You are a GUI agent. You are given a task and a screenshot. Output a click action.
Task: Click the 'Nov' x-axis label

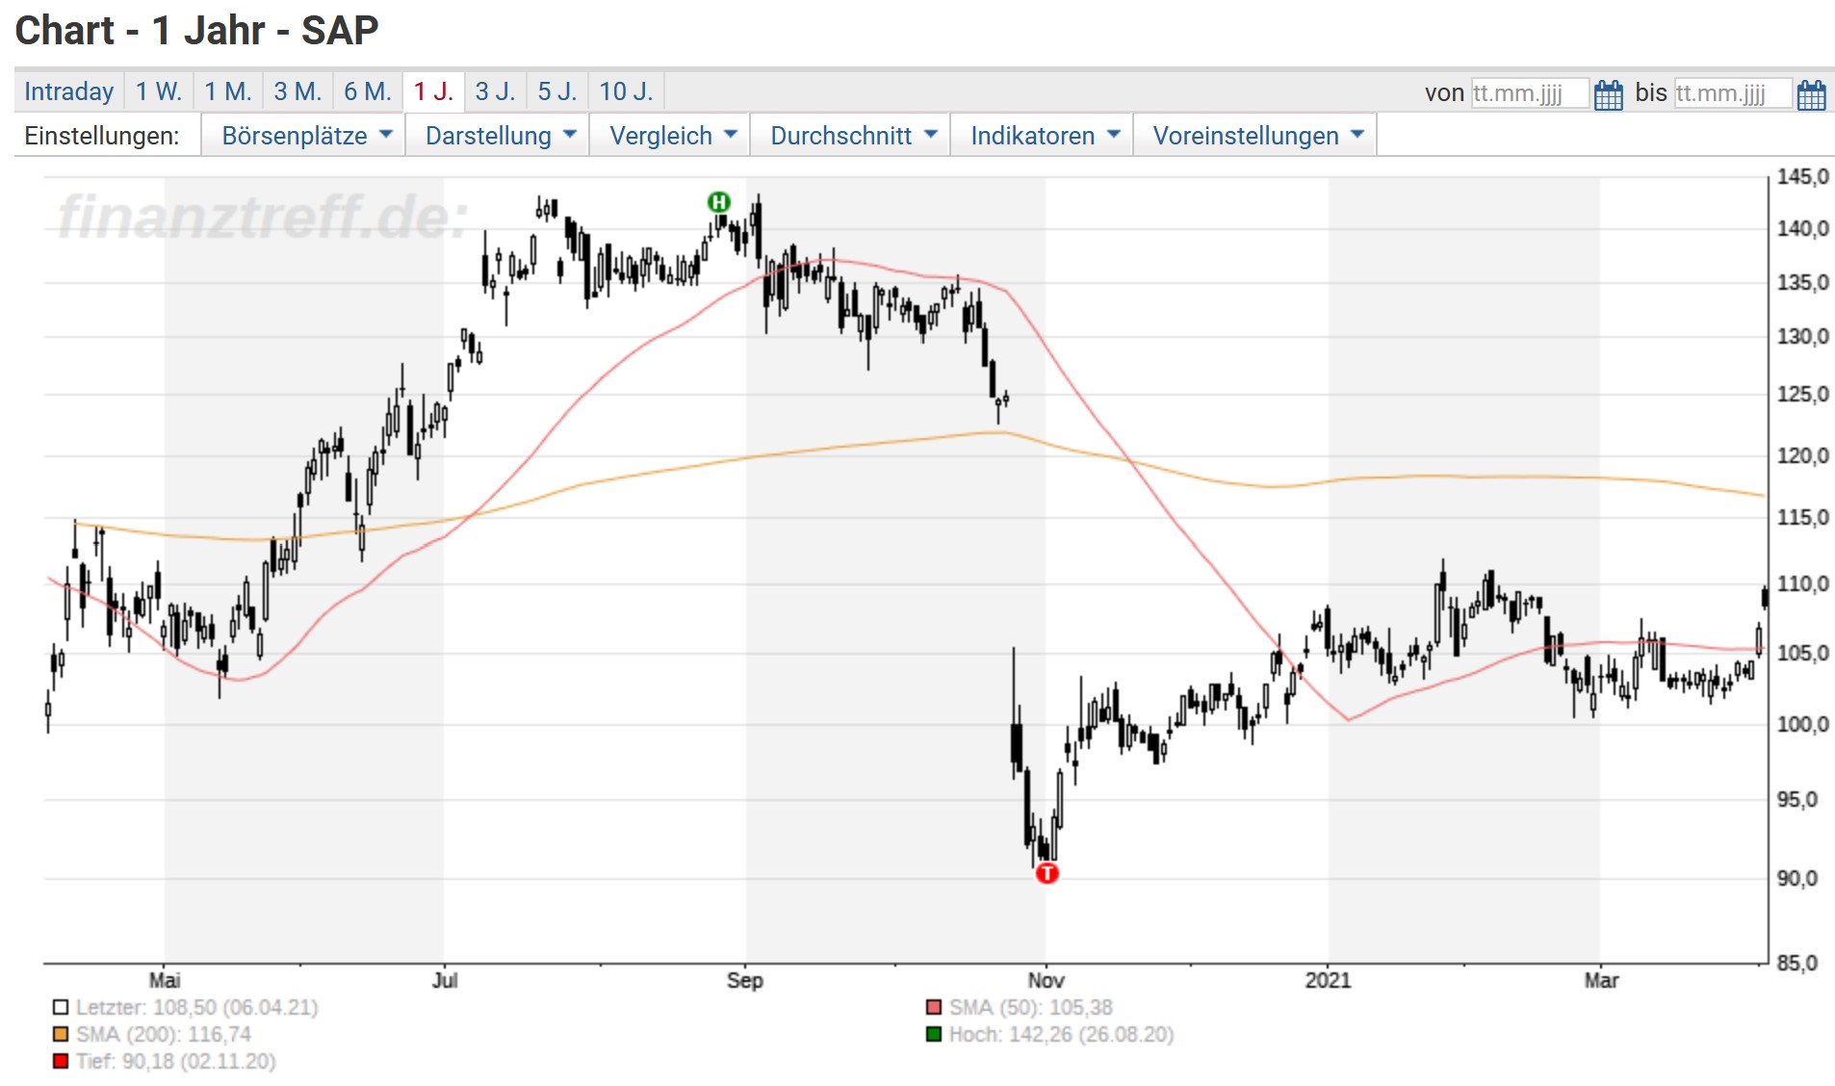(x=1046, y=980)
